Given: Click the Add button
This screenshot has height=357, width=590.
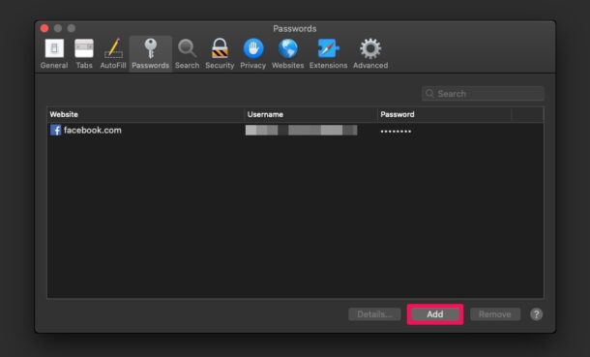Looking at the screenshot, I should 435,314.
